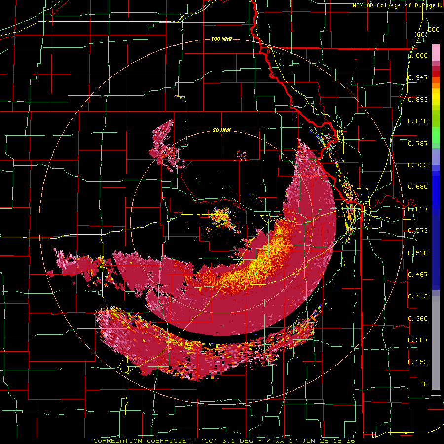The height and width of the screenshot is (444, 444).
Task: Select the 0.893 legend value
Action: [418, 99]
